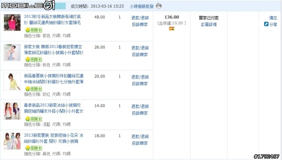Open the 新款女裝 韓版2013春裝短款鏤空 product title

point(54,50)
